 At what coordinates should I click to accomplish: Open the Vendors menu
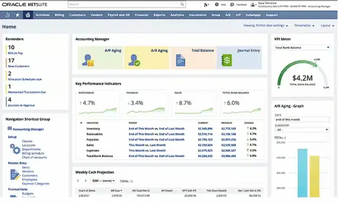point(96,15)
